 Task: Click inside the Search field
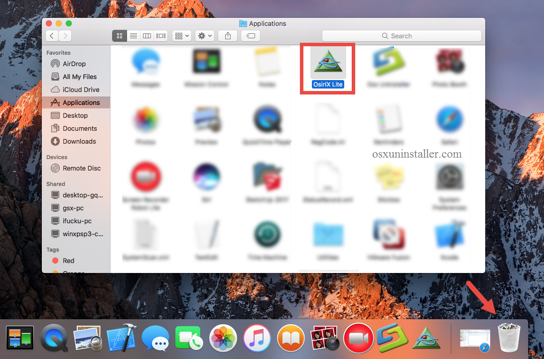(x=401, y=35)
